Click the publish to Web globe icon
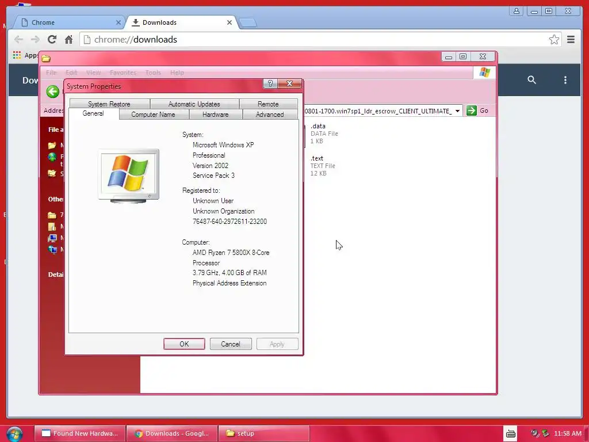 (x=52, y=157)
